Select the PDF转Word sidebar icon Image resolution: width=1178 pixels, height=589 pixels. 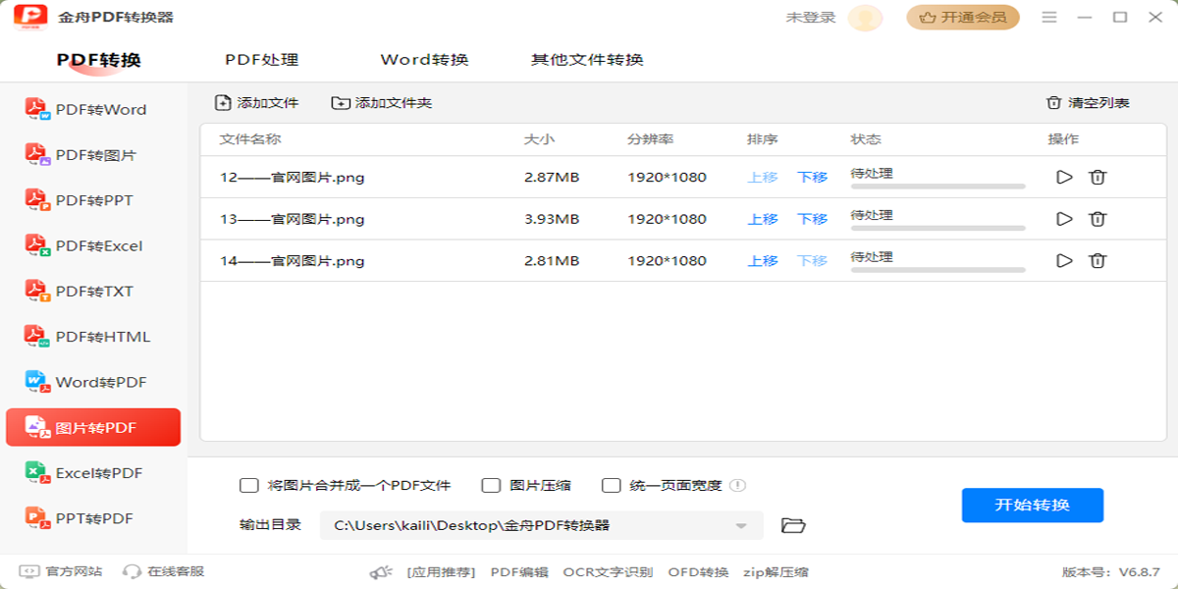[x=37, y=110]
